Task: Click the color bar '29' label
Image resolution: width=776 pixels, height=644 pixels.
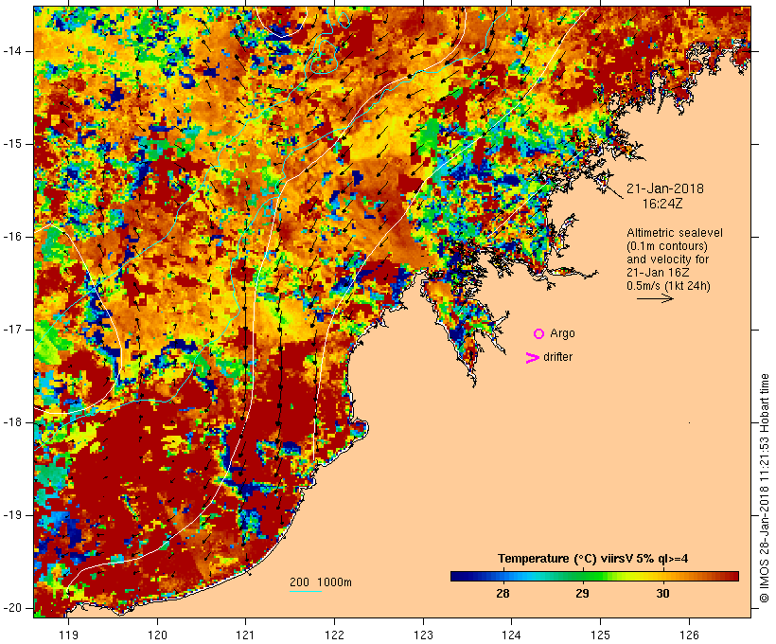Action: point(583,594)
